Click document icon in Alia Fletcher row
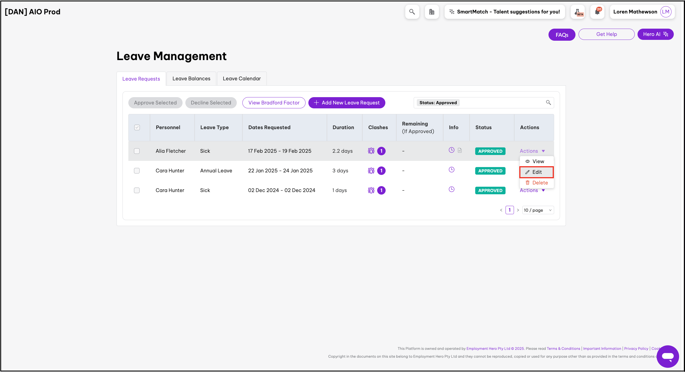Viewport: 685px width, 372px height. 460,150
